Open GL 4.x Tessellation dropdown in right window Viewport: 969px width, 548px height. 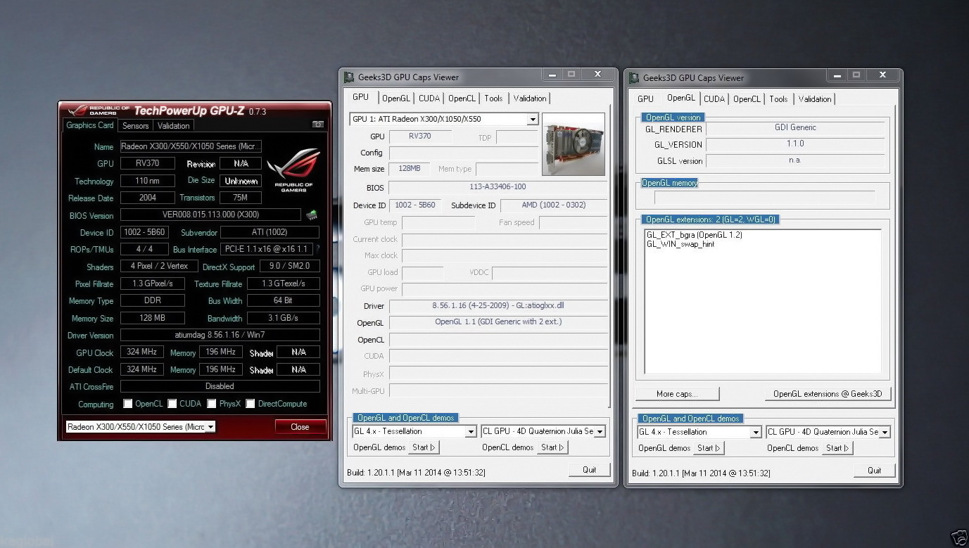point(756,432)
